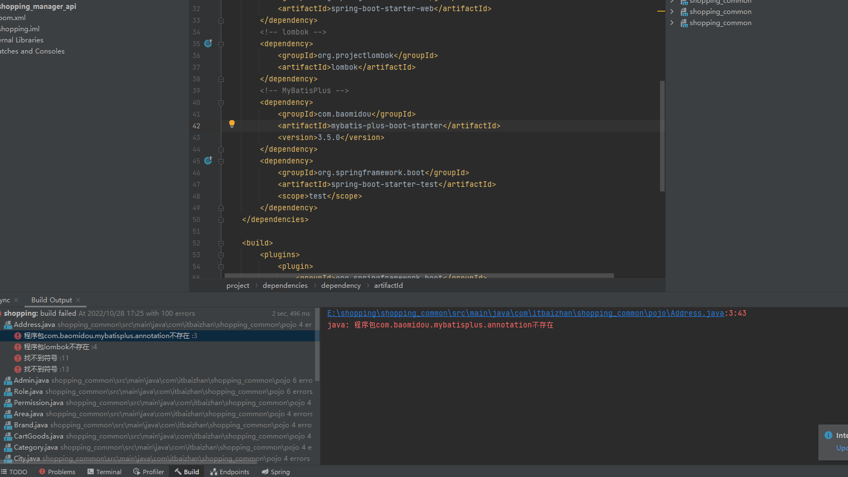The image size is (848, 477).
Task: Open the Terminal tool window
Action: [x=104, y=472]
